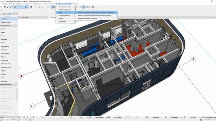Expand the Сметное свойство submenu
This screenshot has width=216, height=121.
click(65, 7)
